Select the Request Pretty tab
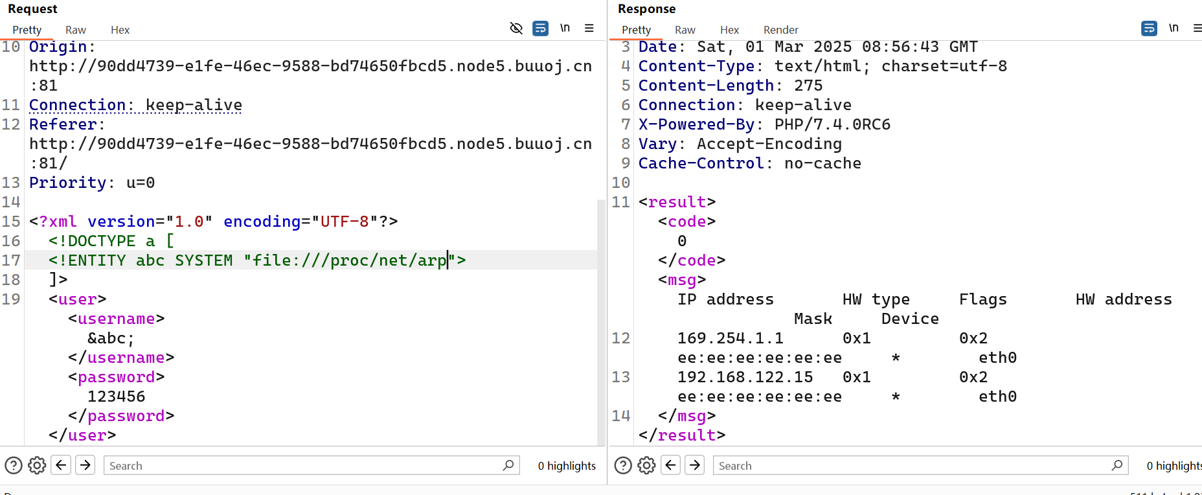Screen dimensions: 1202x495 click(x=27, y=30)
